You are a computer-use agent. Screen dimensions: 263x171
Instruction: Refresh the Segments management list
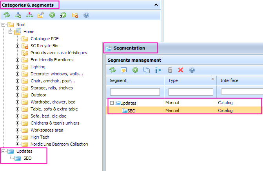pyautogui.click(x=112, y=70)
